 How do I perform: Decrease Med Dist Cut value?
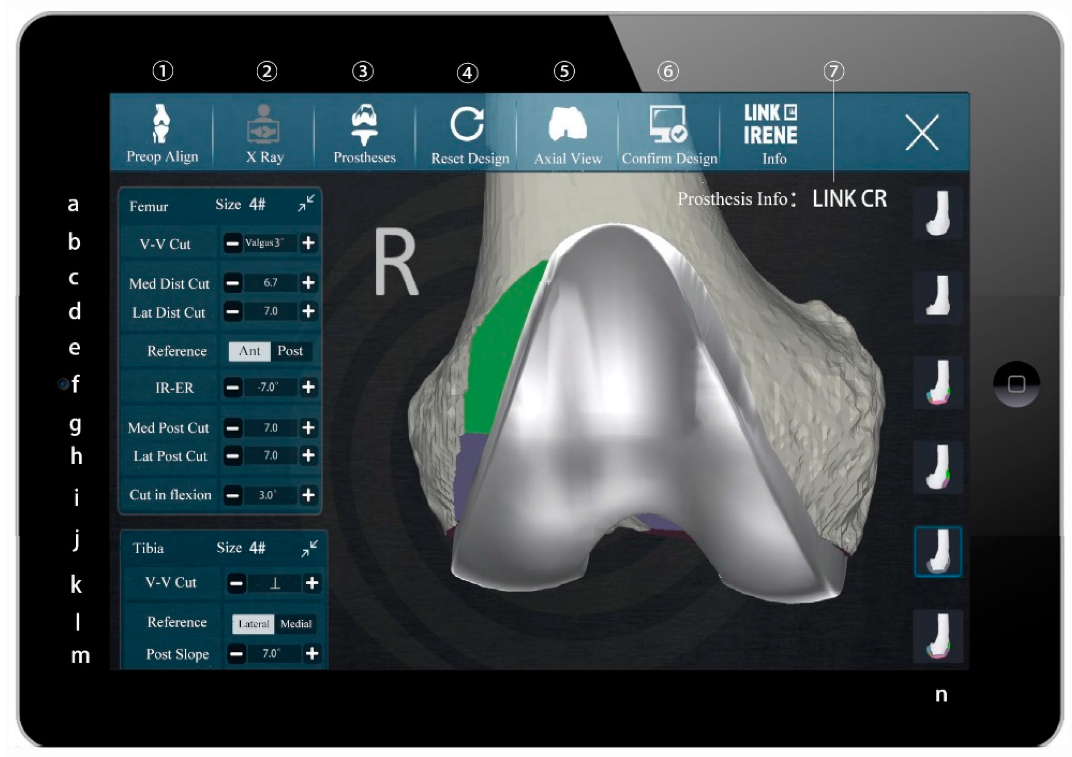[x=232, y=283]
